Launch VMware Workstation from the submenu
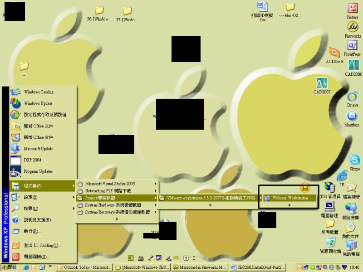 coord(289,198)
